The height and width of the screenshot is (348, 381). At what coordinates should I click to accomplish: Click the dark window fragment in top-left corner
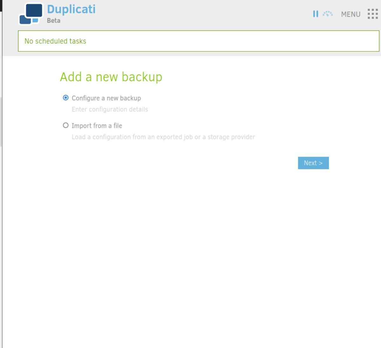tap(1, 6)
